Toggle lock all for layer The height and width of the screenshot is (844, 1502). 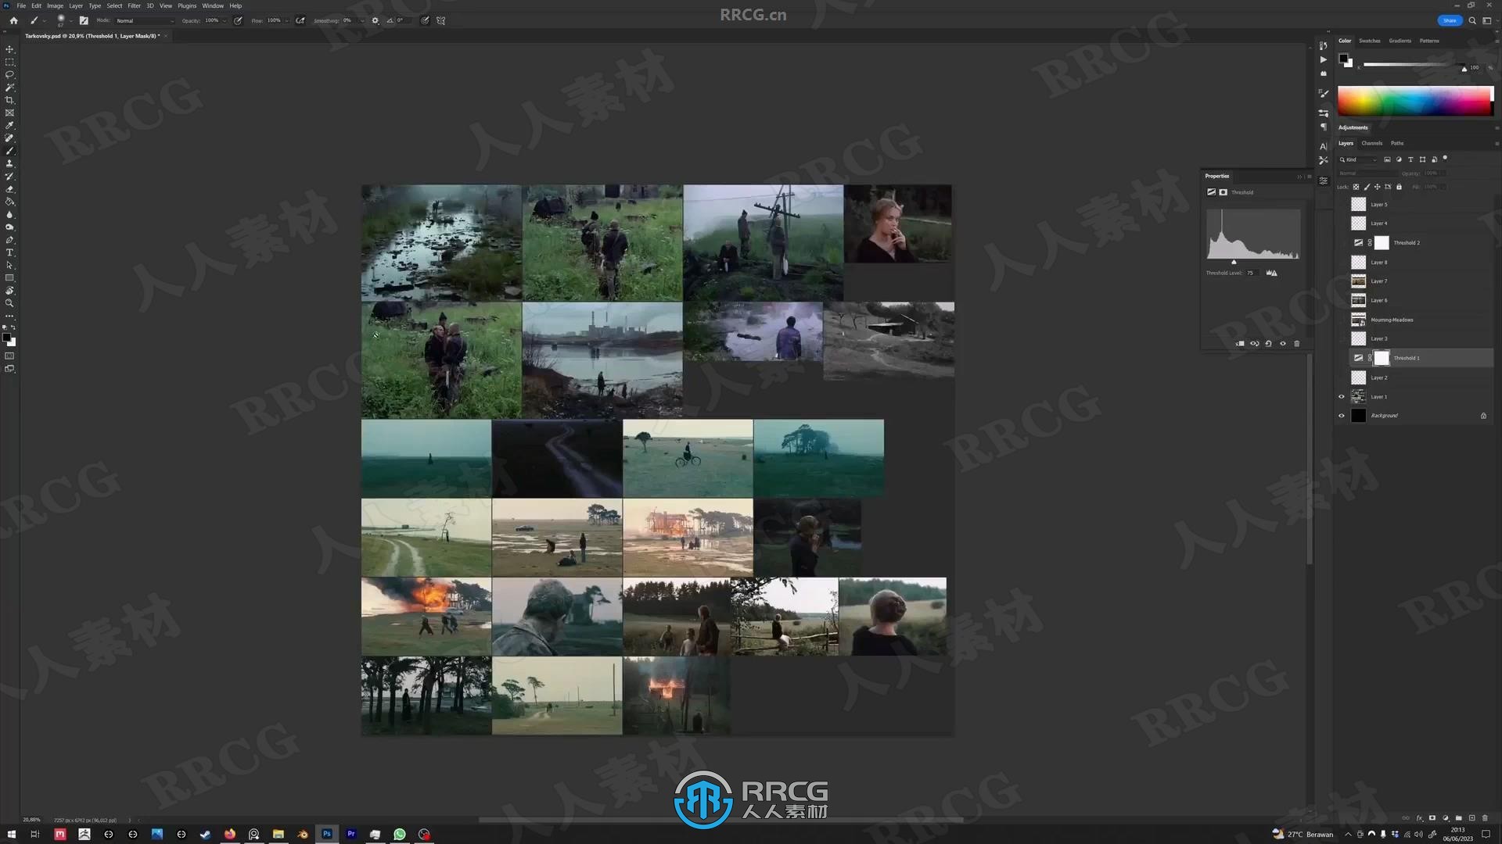[x=1399, y=187]
